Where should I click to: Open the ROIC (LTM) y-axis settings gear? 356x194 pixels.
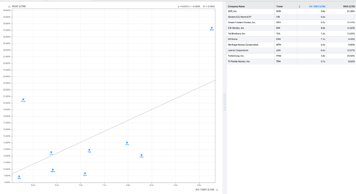[9, 6]
